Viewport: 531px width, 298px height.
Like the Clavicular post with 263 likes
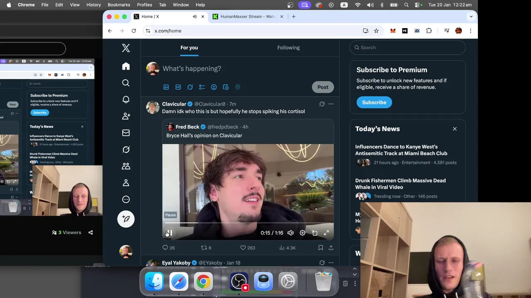(248, 248)
